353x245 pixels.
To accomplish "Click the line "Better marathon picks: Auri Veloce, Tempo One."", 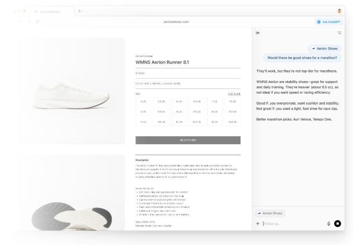I will pyautogui.click(x=294, y=119).
